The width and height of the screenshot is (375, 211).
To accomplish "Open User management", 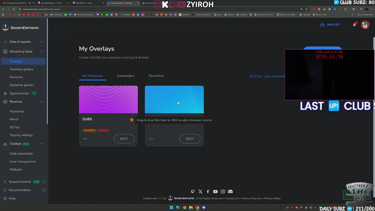I will coord(23,161).
